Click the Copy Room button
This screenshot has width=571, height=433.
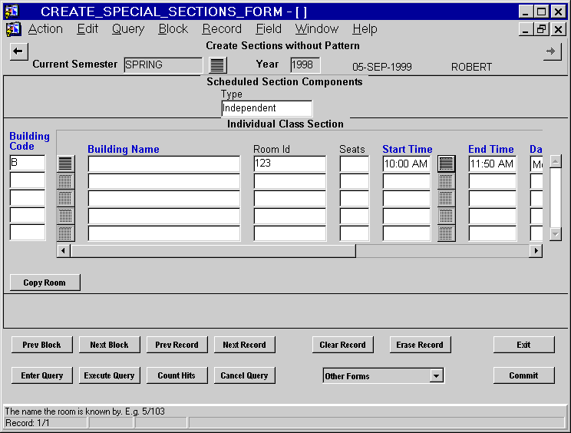point(45,283)
